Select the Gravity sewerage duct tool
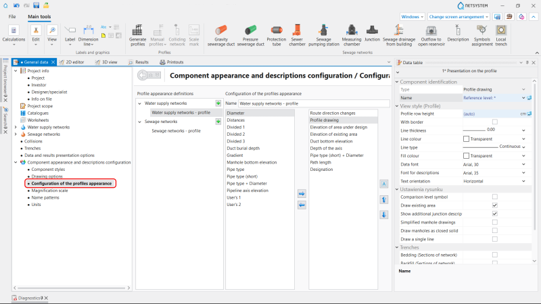This screenshot has height=304, width=541. tap(221, 35)
